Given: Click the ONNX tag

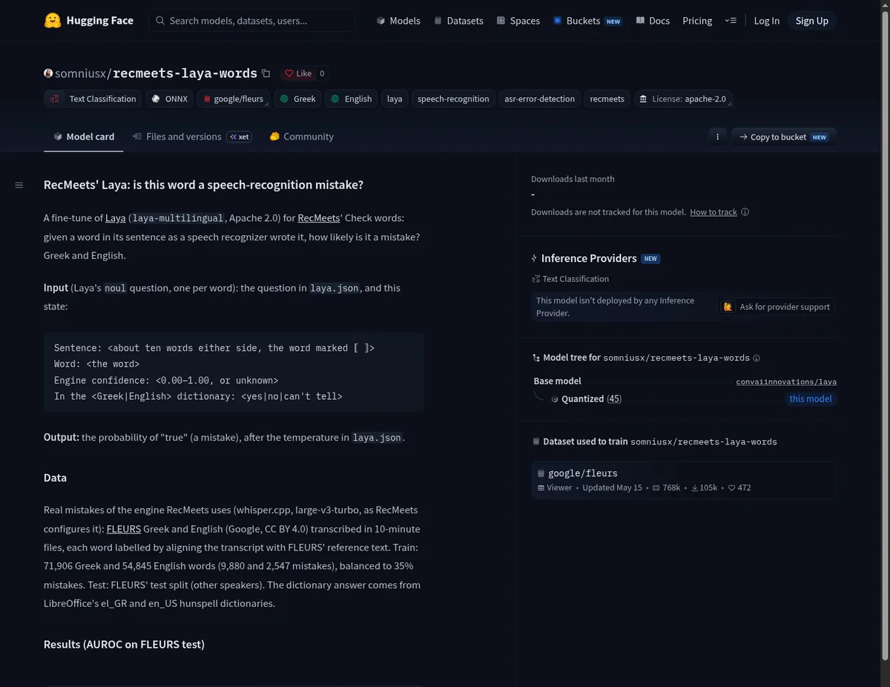Looking at the screenshot, I should pos(169,99).
